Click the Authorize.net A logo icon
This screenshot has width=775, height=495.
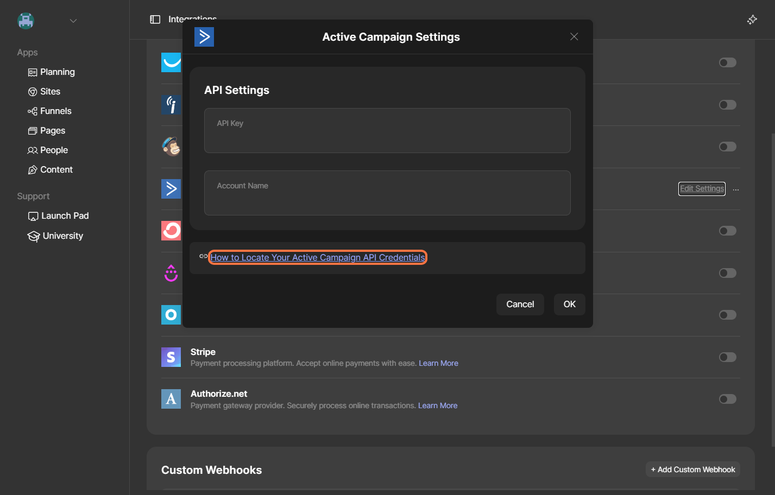[x=171, y=399]
